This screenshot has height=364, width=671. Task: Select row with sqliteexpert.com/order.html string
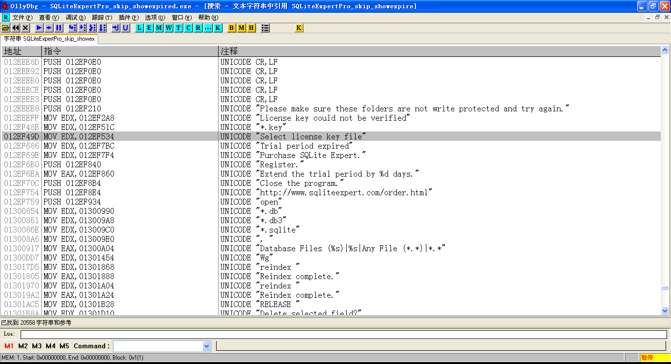tap(332, 192)
